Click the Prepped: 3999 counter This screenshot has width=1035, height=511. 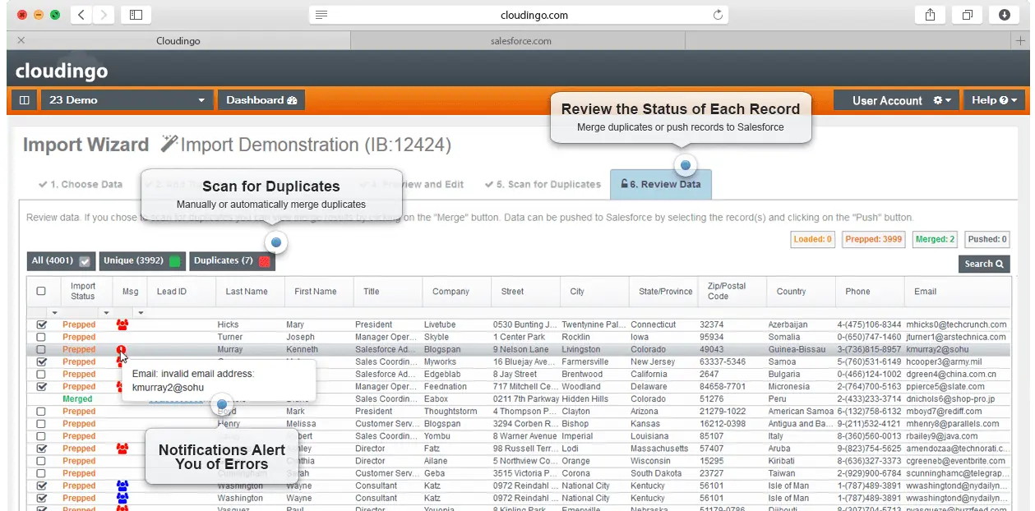click(873, 239)
